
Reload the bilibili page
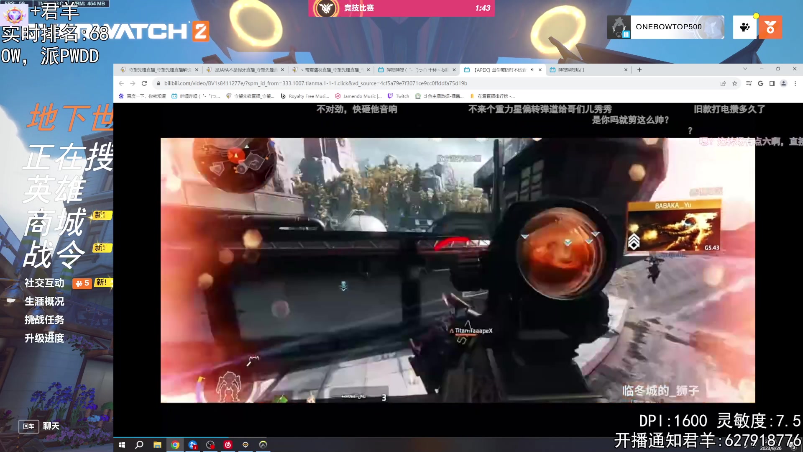[144, 83]
